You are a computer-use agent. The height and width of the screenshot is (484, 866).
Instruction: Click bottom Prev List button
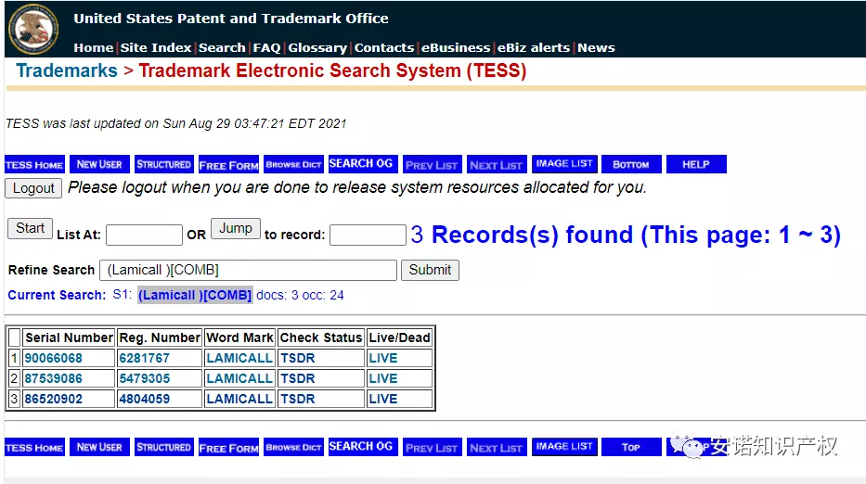(432, 447)
